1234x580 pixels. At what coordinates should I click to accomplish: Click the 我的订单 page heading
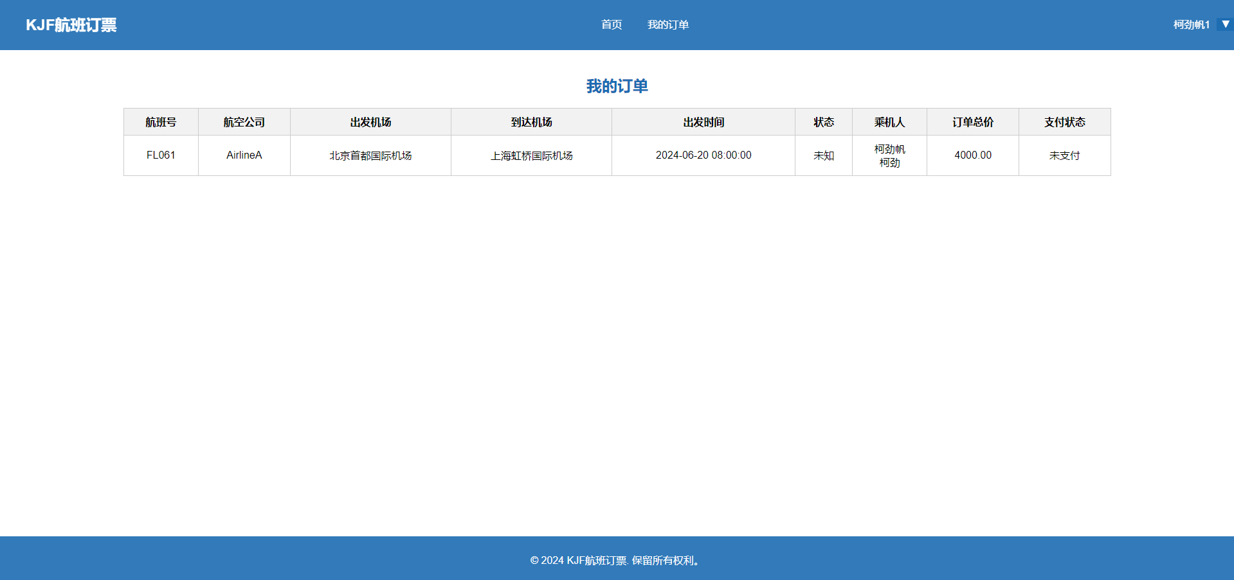[x=617, y=86]
